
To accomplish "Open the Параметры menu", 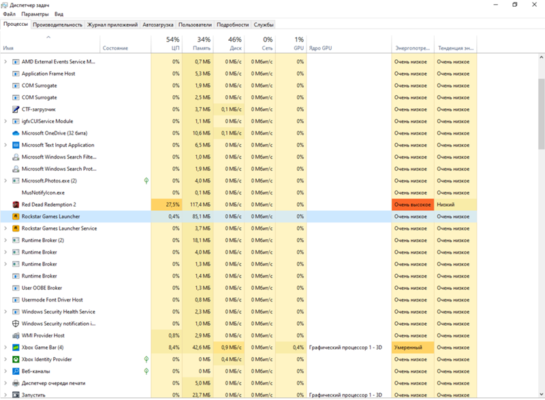I will tap(35, 14).
